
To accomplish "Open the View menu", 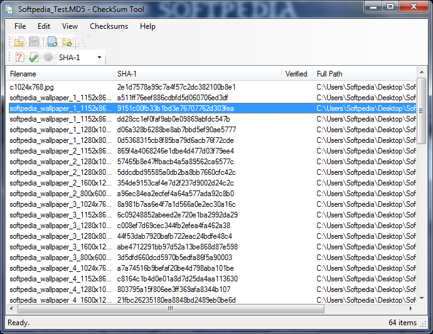I will click(70, 26).
